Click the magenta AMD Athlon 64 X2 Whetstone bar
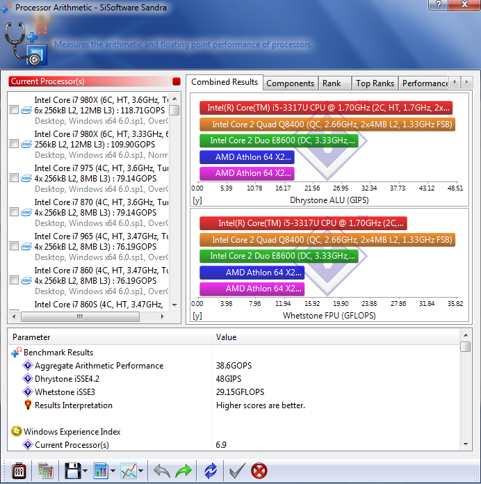The image size is (481, 484). point(252,289)
